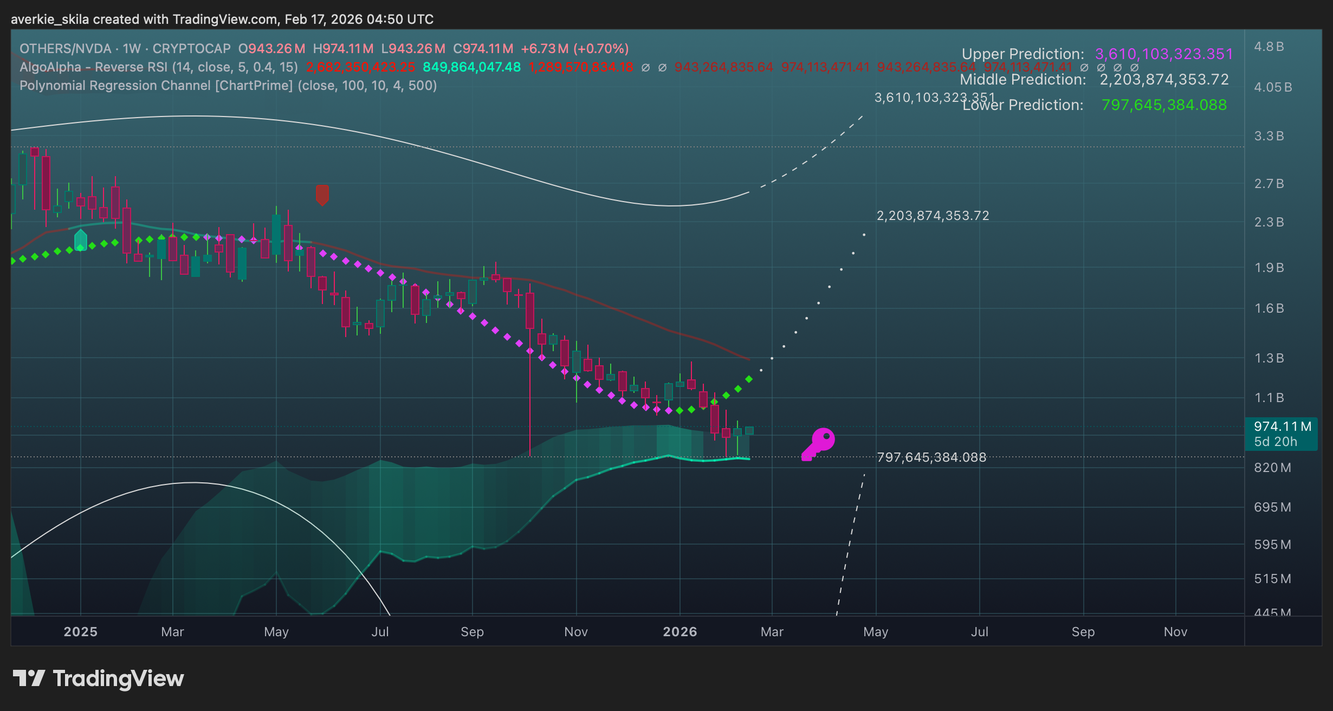
Task: Click the teal current price label 974.11M
Action: (x=1283, y=426)
